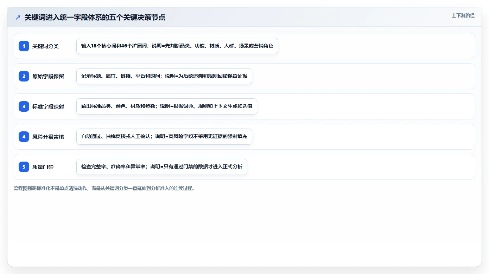Click the description starting 输入18个核心词和46个扩展词

(177, 46)
